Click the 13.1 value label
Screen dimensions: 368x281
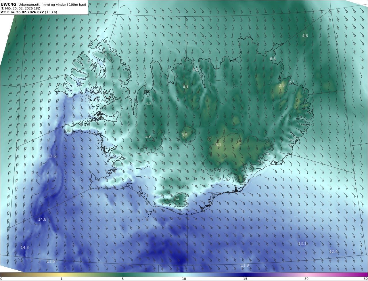tap(302, 243)
